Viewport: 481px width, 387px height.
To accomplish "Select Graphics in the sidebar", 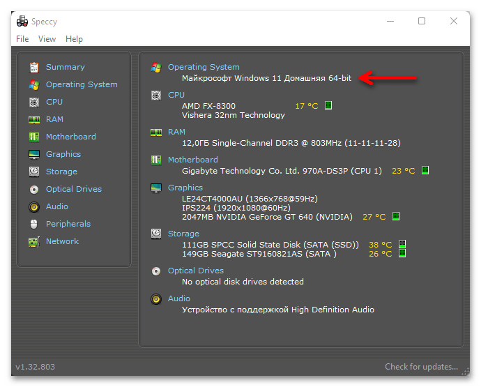I will pyautogui.click(x=63, y=154).
